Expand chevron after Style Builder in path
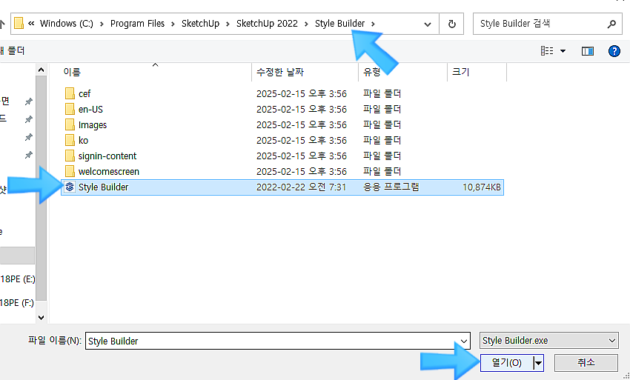 374,24
